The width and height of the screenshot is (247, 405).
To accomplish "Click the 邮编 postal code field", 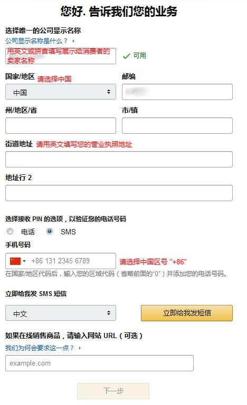I will 177,92.
